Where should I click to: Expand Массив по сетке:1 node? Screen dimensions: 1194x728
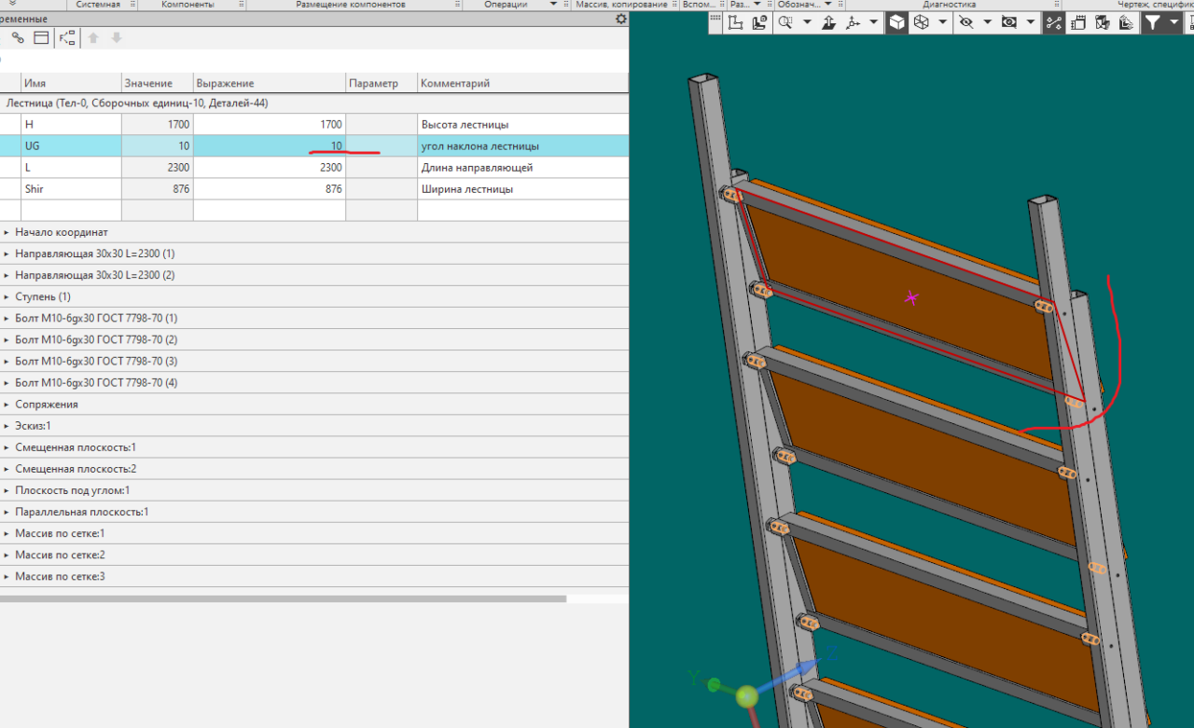(7, 533)
